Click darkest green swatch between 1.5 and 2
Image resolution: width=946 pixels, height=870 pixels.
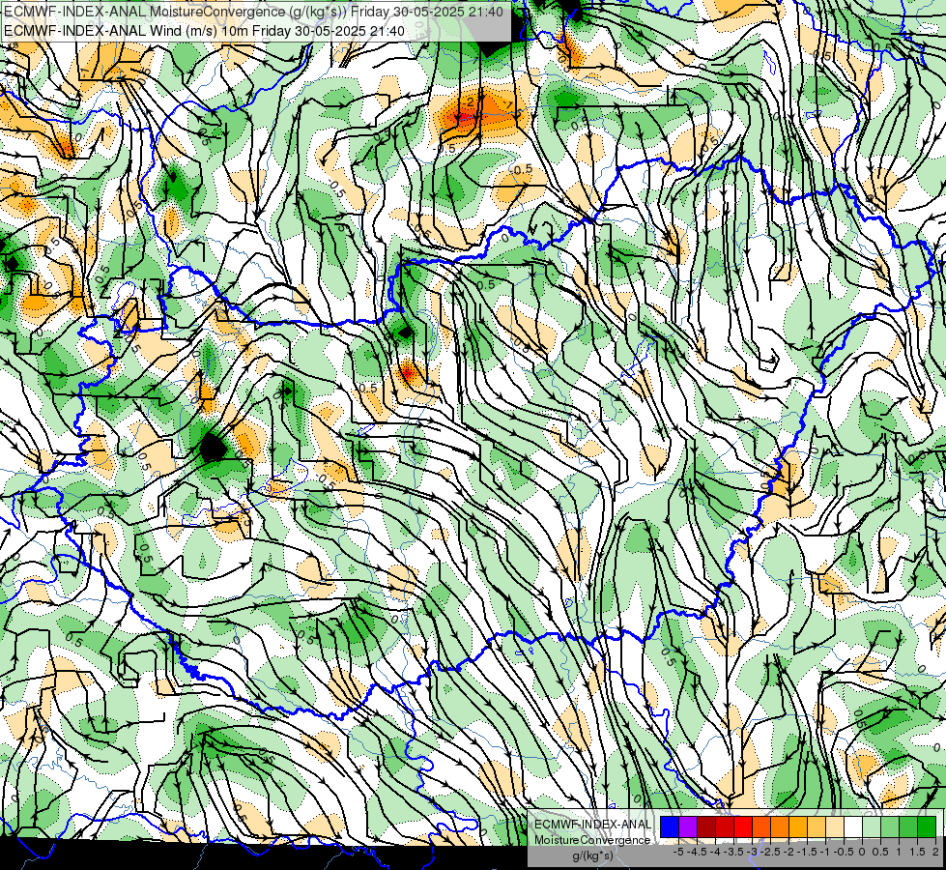927,827
